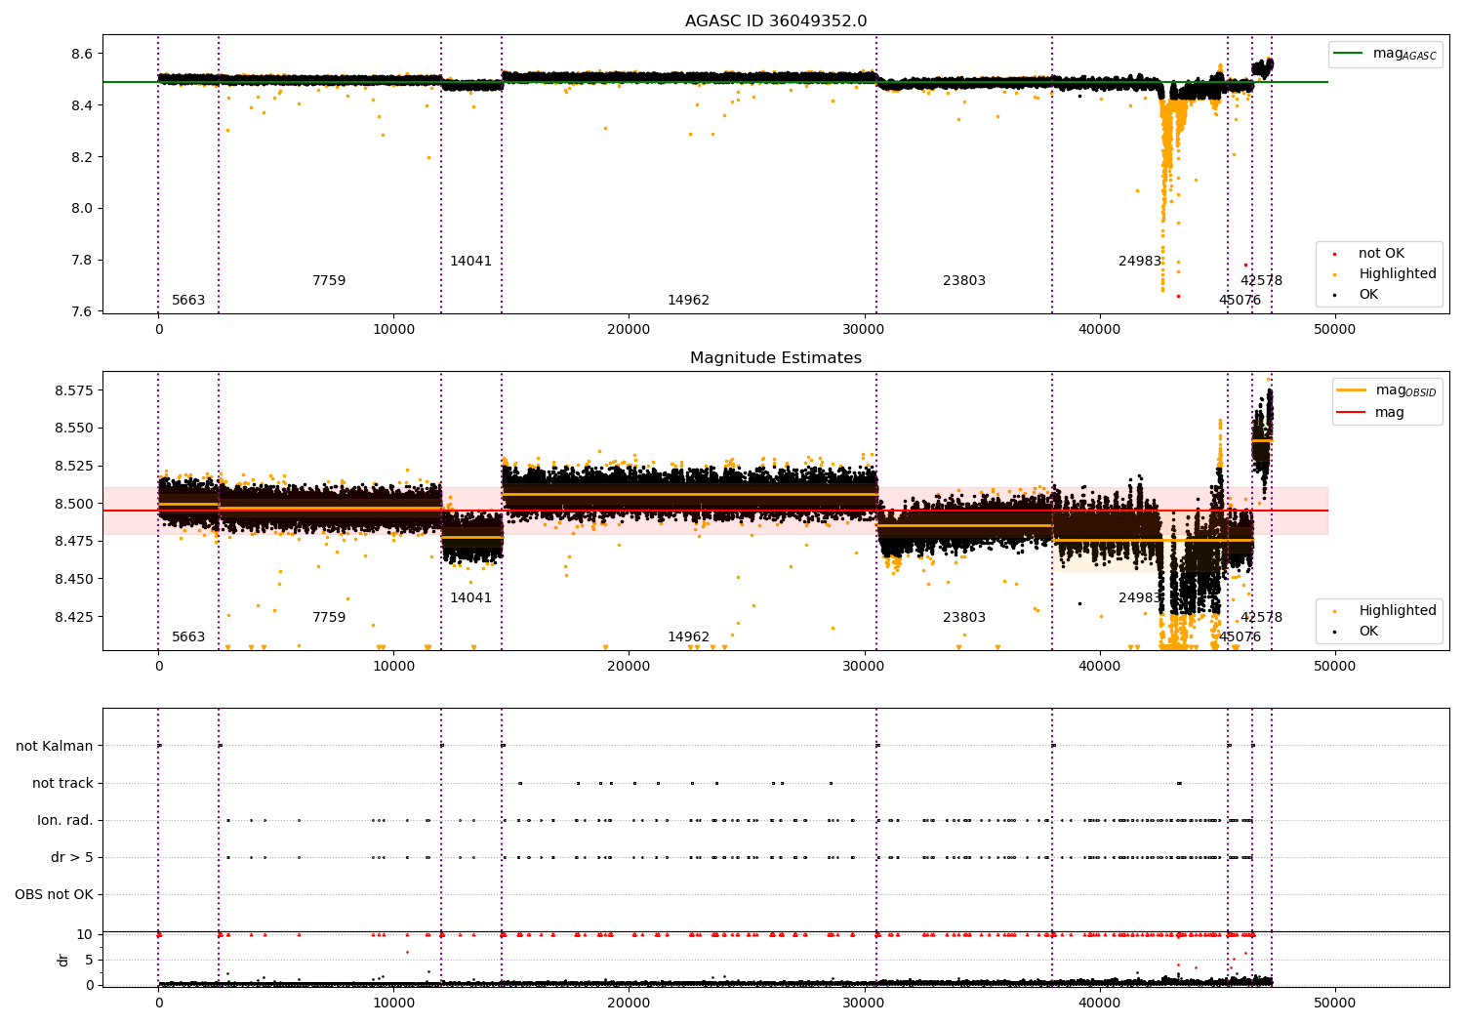Click the 8.2 y-axis tick in top plot
Image resolution: width=1464 pixels, height=1025 pixels.
[x=82, y=157]
